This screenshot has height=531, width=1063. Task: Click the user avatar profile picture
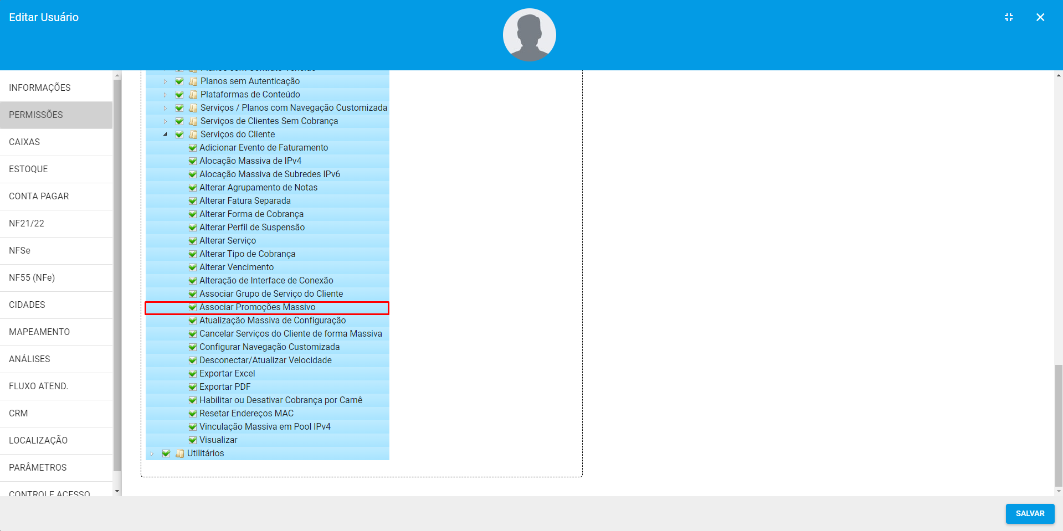click(529, 35)
